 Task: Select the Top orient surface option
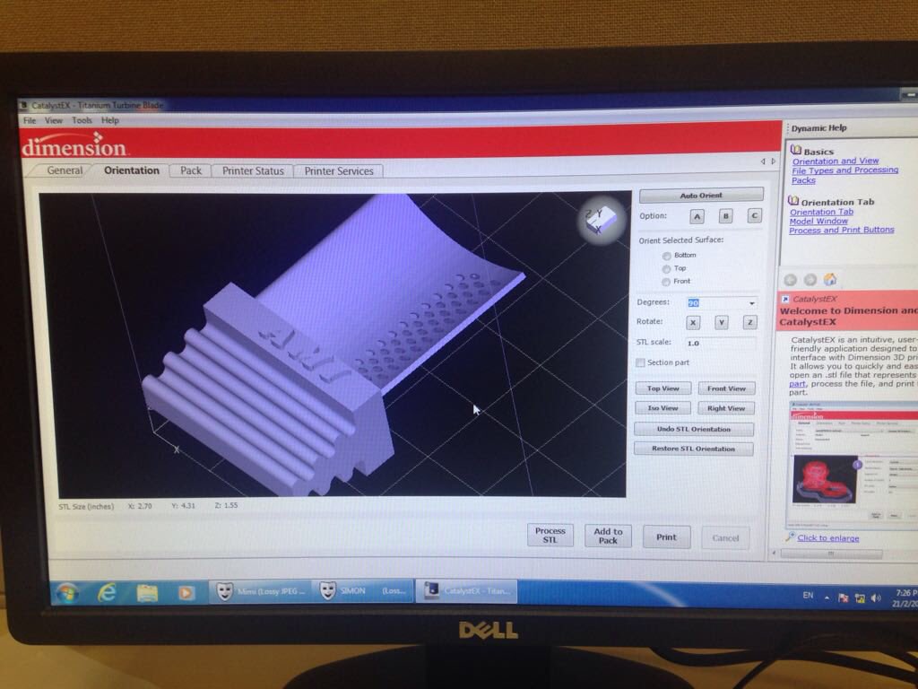coord(666,267)
